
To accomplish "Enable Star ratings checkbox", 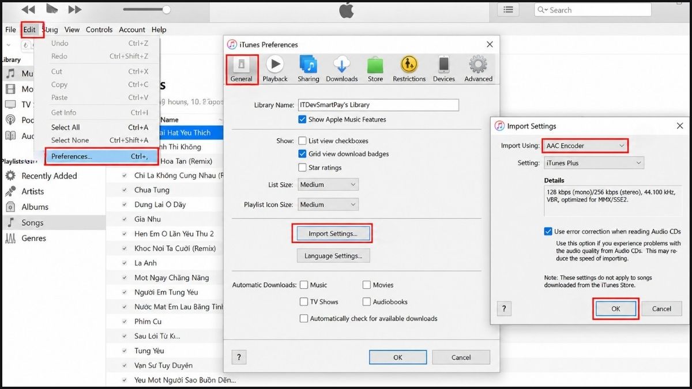I will coord(302,168).
